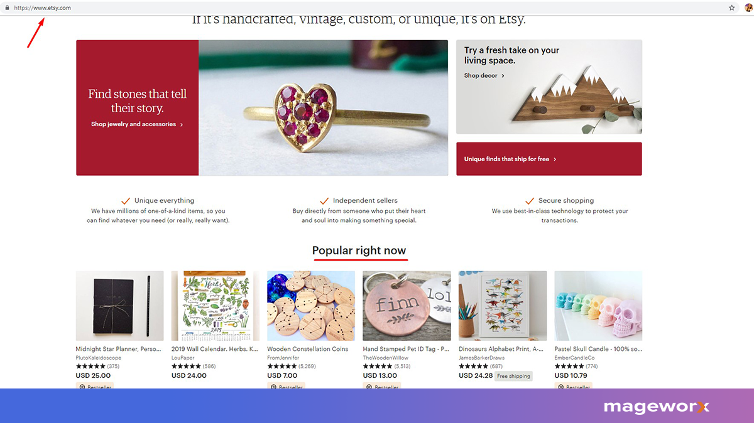The height and width of the screenshot is (423, 754).
Task: Click the heart ring hero image
Action: pos(323,107)
